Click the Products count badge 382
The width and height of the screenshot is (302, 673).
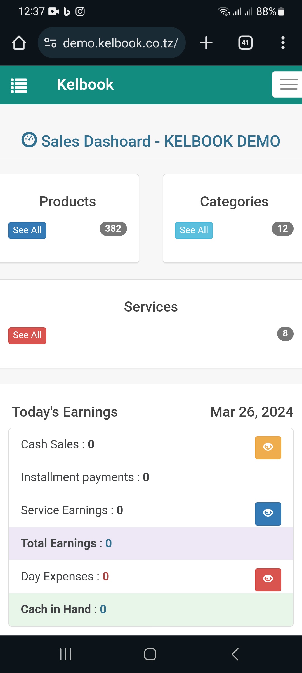(113, 229)
